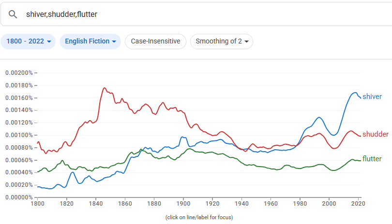Open the Smoothing of 2 dropdown
Viewport: 392px width, 224px height.
click(x=221, y=41)
